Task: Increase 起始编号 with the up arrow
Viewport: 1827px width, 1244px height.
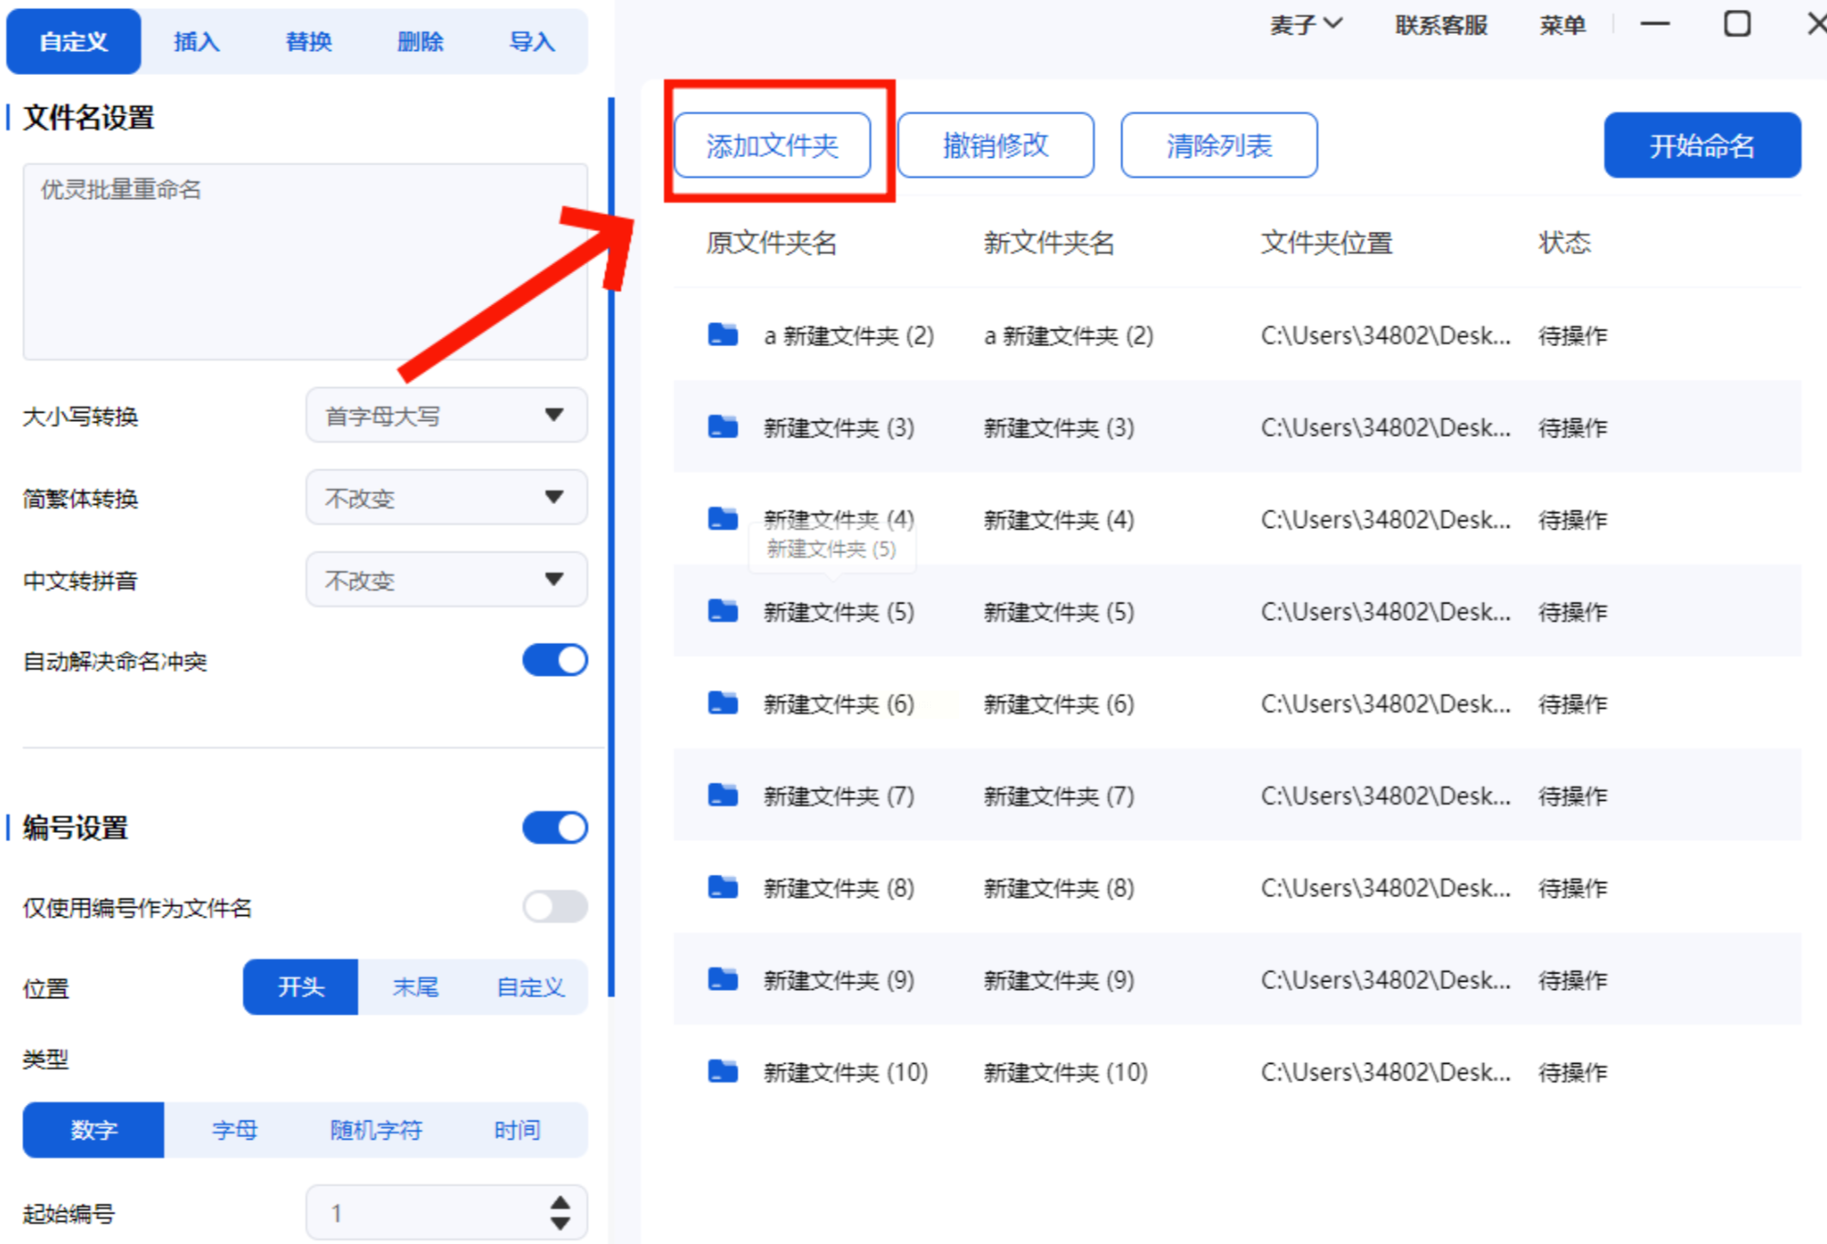Action: [x=560, y=1202]
